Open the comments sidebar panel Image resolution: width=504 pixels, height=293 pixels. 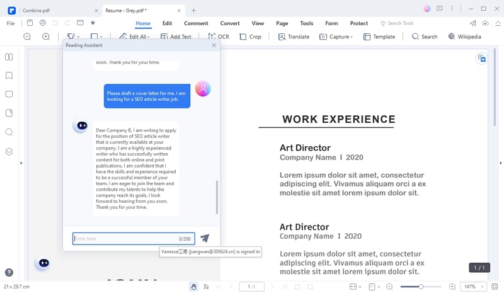(x=9, y=95)
